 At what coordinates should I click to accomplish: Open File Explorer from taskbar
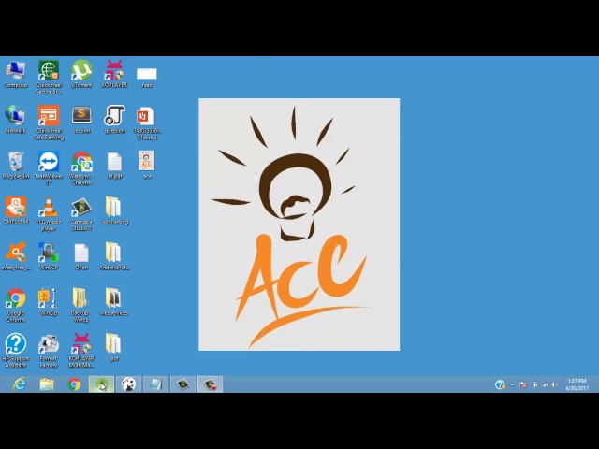click(x=47, y=384)
